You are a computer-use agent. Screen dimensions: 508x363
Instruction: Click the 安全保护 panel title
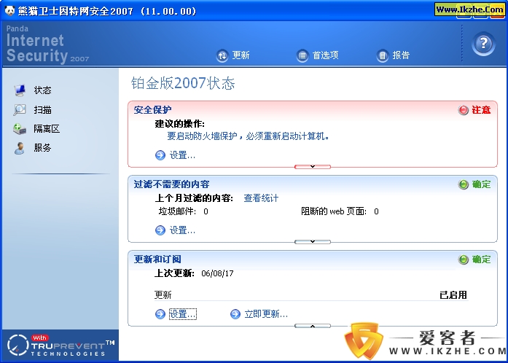pyautogui.click(x=152, y=110)
